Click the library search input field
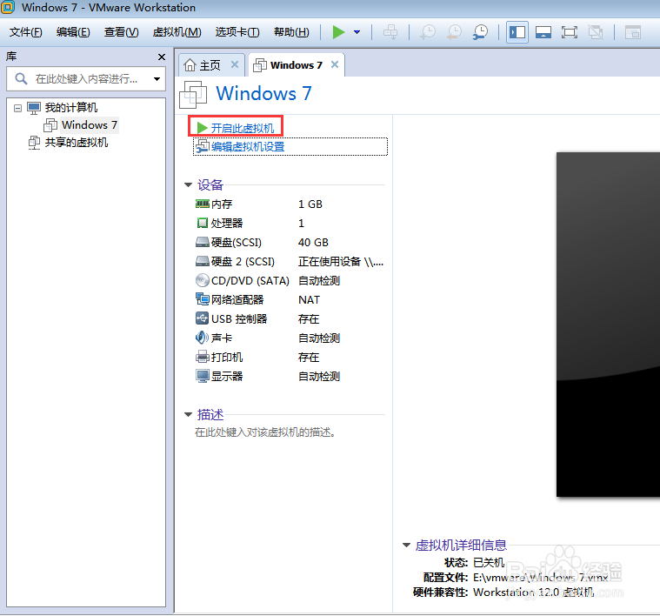Viewport: 660px width, 616px height. [87, 78]
